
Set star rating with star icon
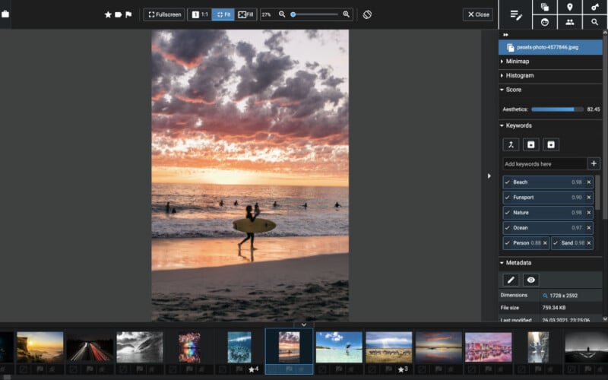coord(108,14)
